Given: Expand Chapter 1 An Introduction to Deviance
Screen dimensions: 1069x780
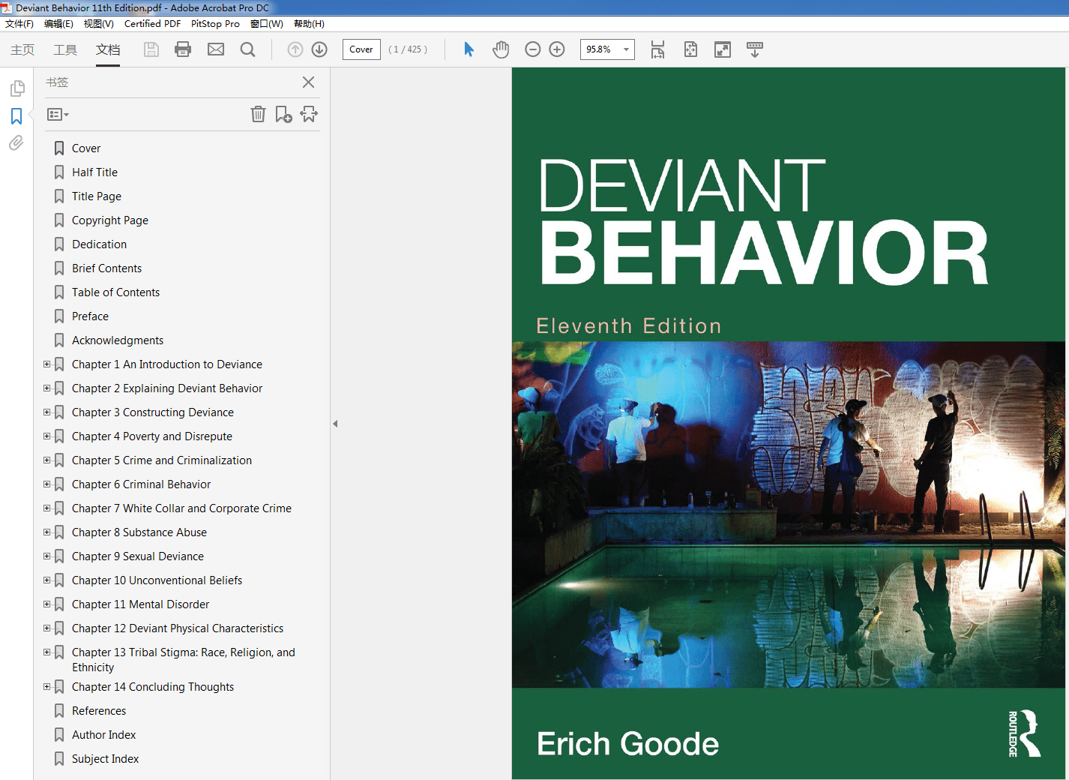Looking at the screenshot, I should pos(46,364).
